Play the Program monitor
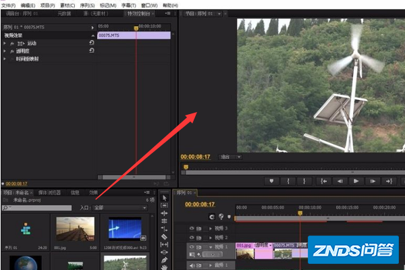Viewport: 405px width, 270px height. [x=356, y=181]
